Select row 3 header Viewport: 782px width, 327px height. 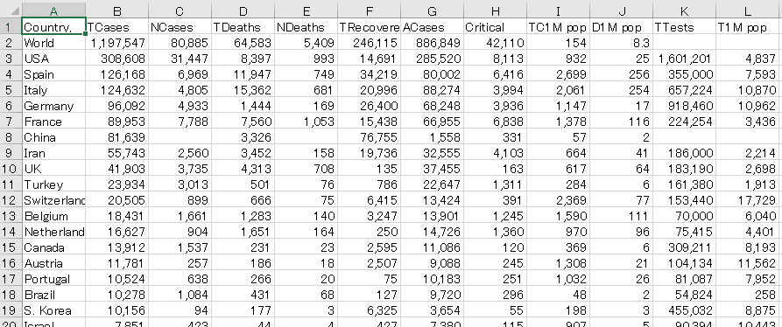(11, 59)
